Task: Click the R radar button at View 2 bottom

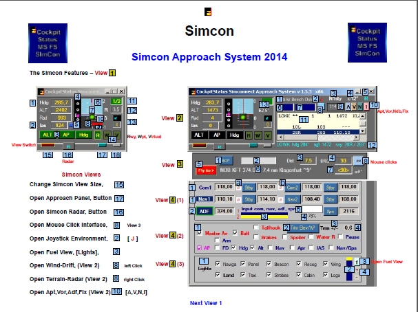Action: click(220, 146)
